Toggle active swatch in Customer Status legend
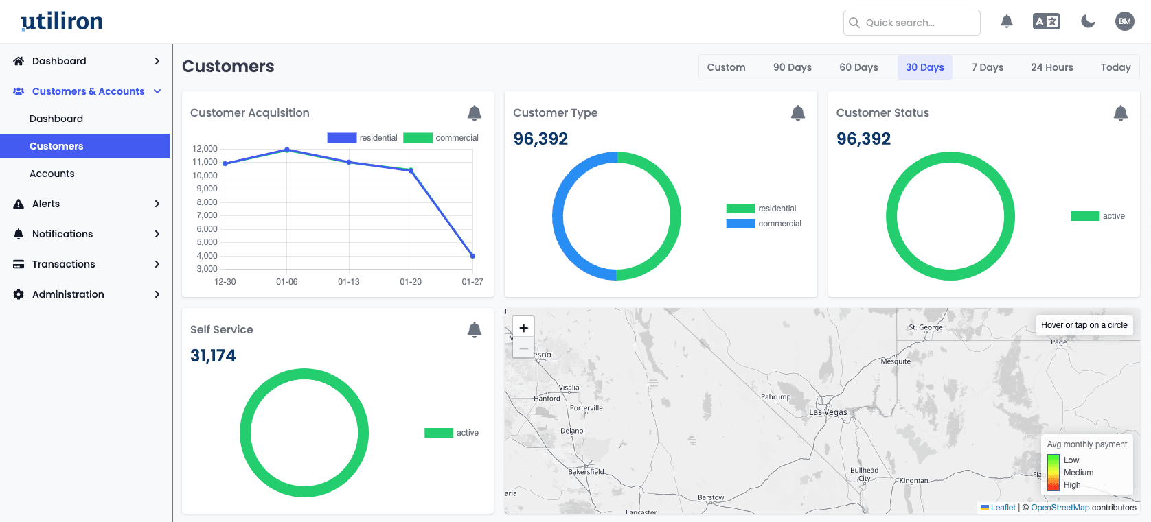Screen dimensions: 1151x522 [1085, 216]
